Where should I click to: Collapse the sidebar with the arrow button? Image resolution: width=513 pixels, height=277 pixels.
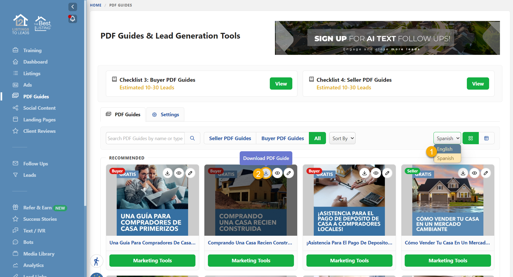click(x=72, y=7)
